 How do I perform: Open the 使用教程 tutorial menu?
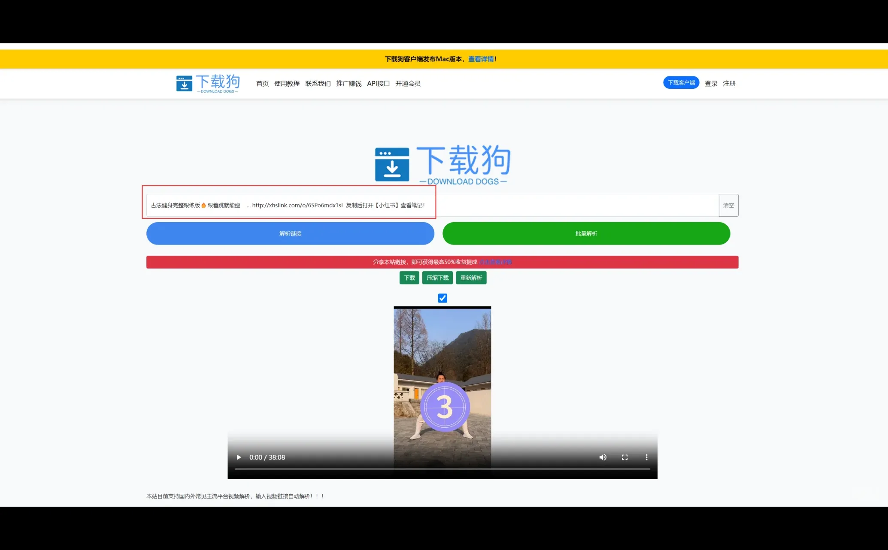pyautogui.click(x=287, y=83)
